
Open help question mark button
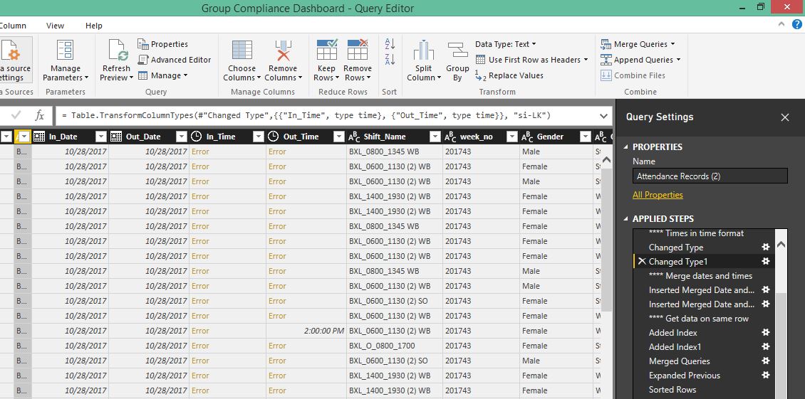click(x=797, y=24)
